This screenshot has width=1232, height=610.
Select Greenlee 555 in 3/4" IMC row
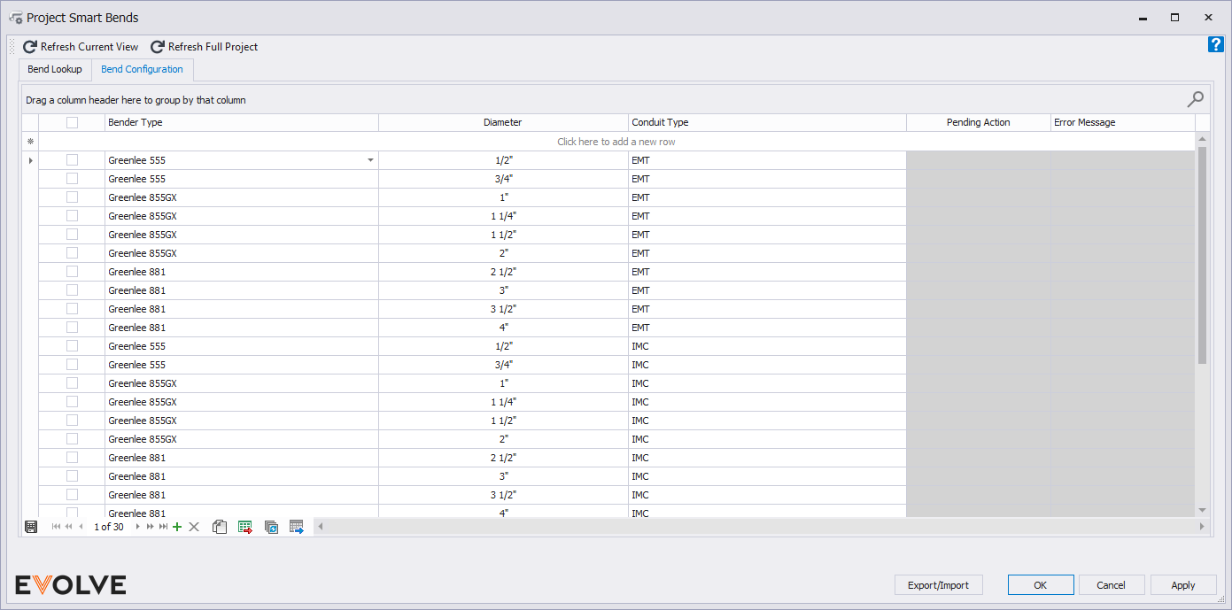242,365
